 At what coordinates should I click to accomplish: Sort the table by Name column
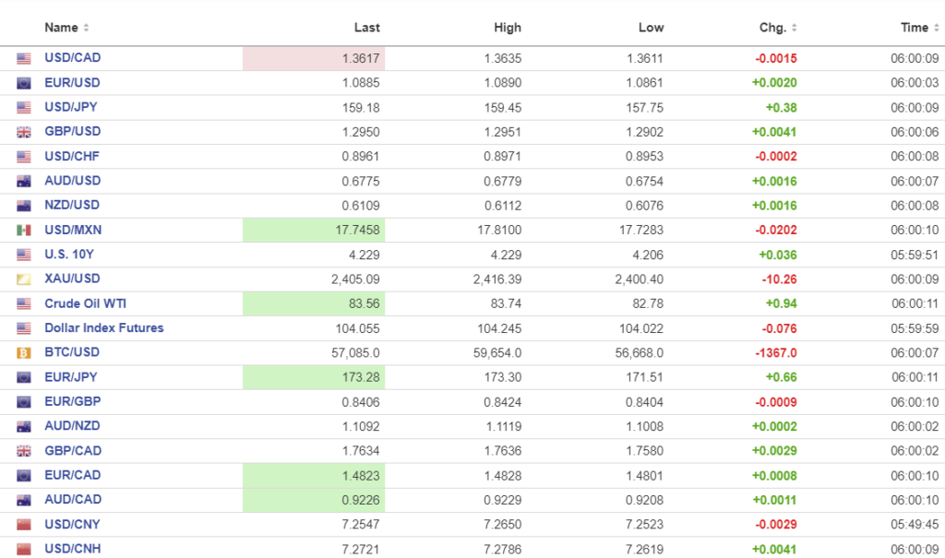(66, 28)
